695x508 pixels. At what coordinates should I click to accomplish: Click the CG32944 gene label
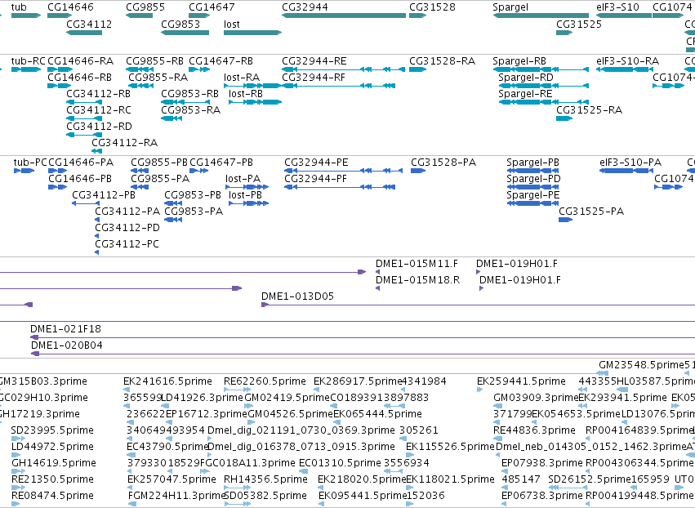[305, 7]
